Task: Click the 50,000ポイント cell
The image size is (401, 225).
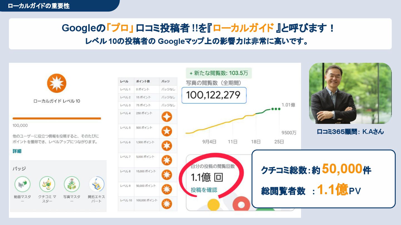Action: click(x=146, y=186)
